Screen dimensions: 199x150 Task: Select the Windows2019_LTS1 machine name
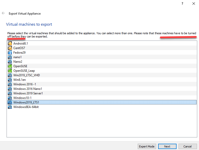click(x=26, y=102)
